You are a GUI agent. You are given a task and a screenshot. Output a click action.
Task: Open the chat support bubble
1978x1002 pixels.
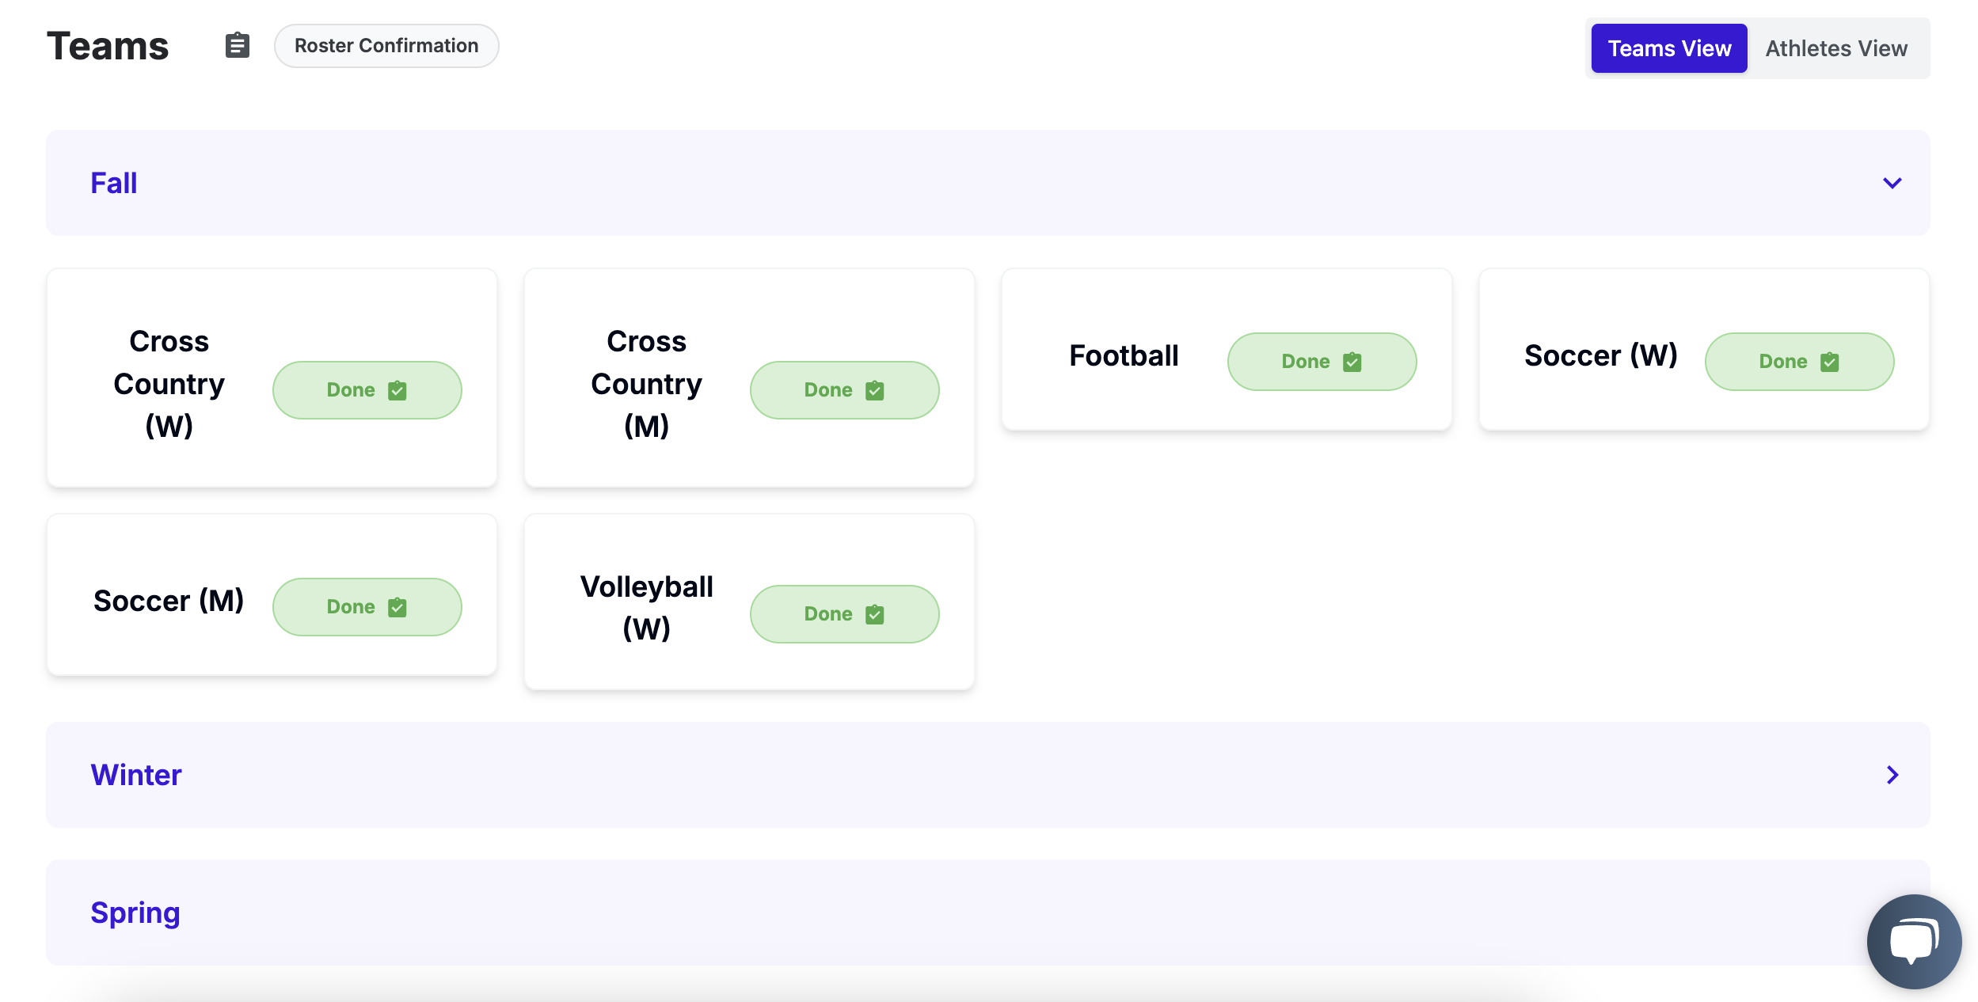click(x=1913, y=941)
